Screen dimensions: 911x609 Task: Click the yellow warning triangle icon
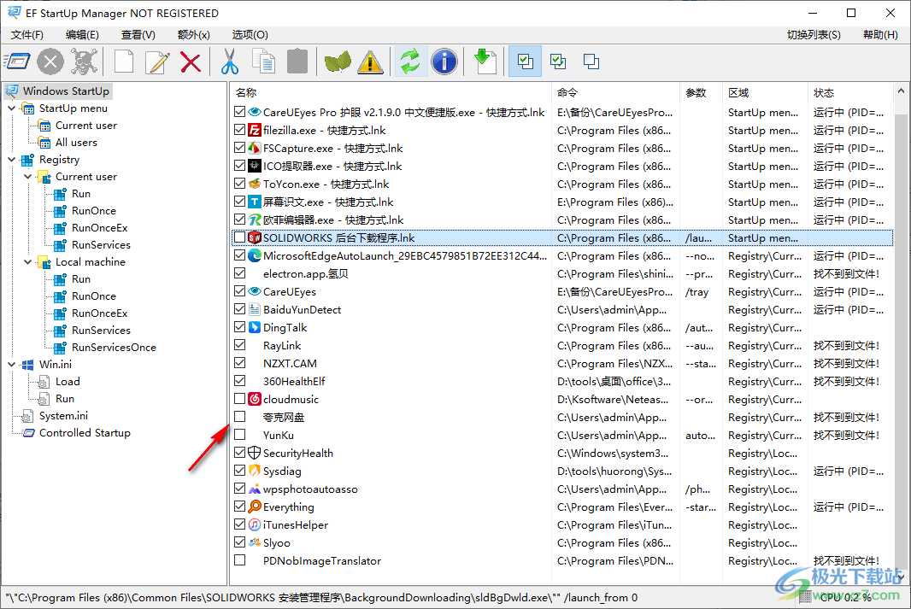click(x=370, y=61)
